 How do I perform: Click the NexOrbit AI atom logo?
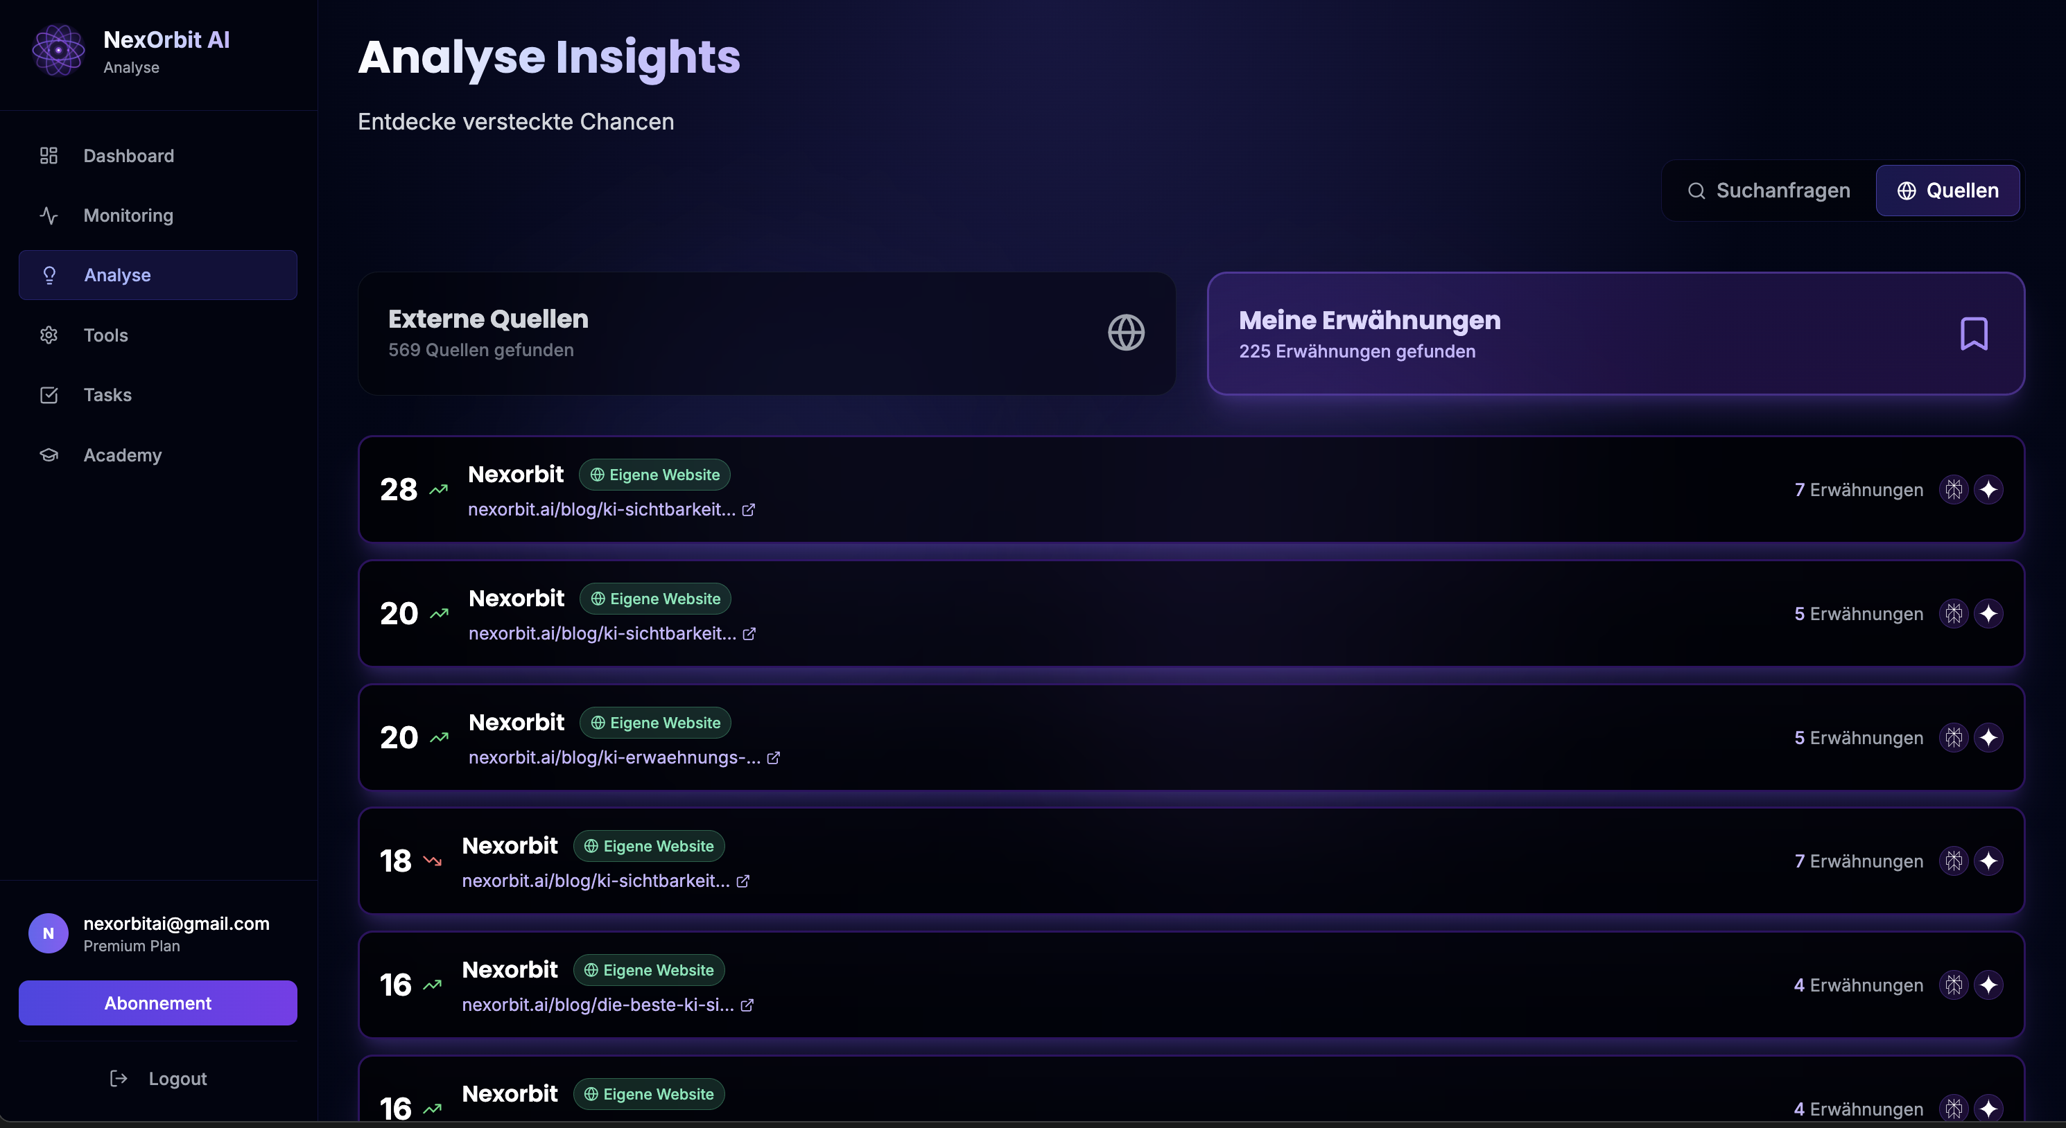click(58, 51)
